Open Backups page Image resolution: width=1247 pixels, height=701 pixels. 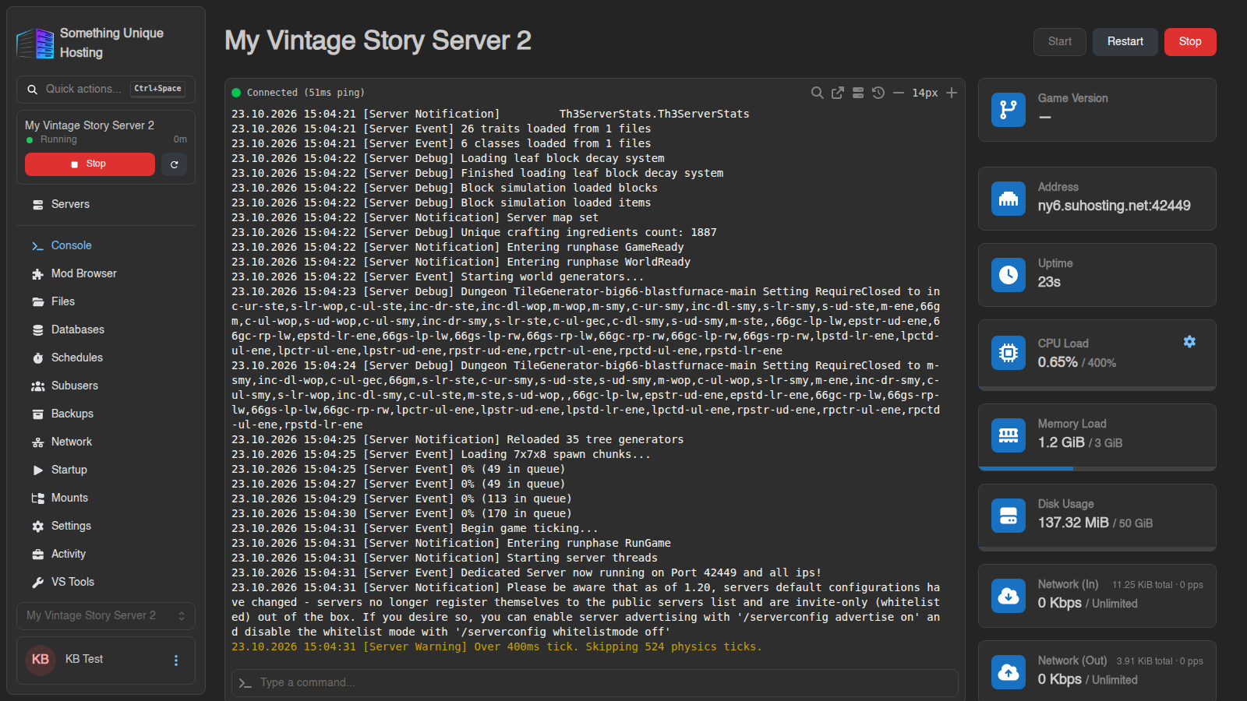pyautogui.click(x=106, y=414)
